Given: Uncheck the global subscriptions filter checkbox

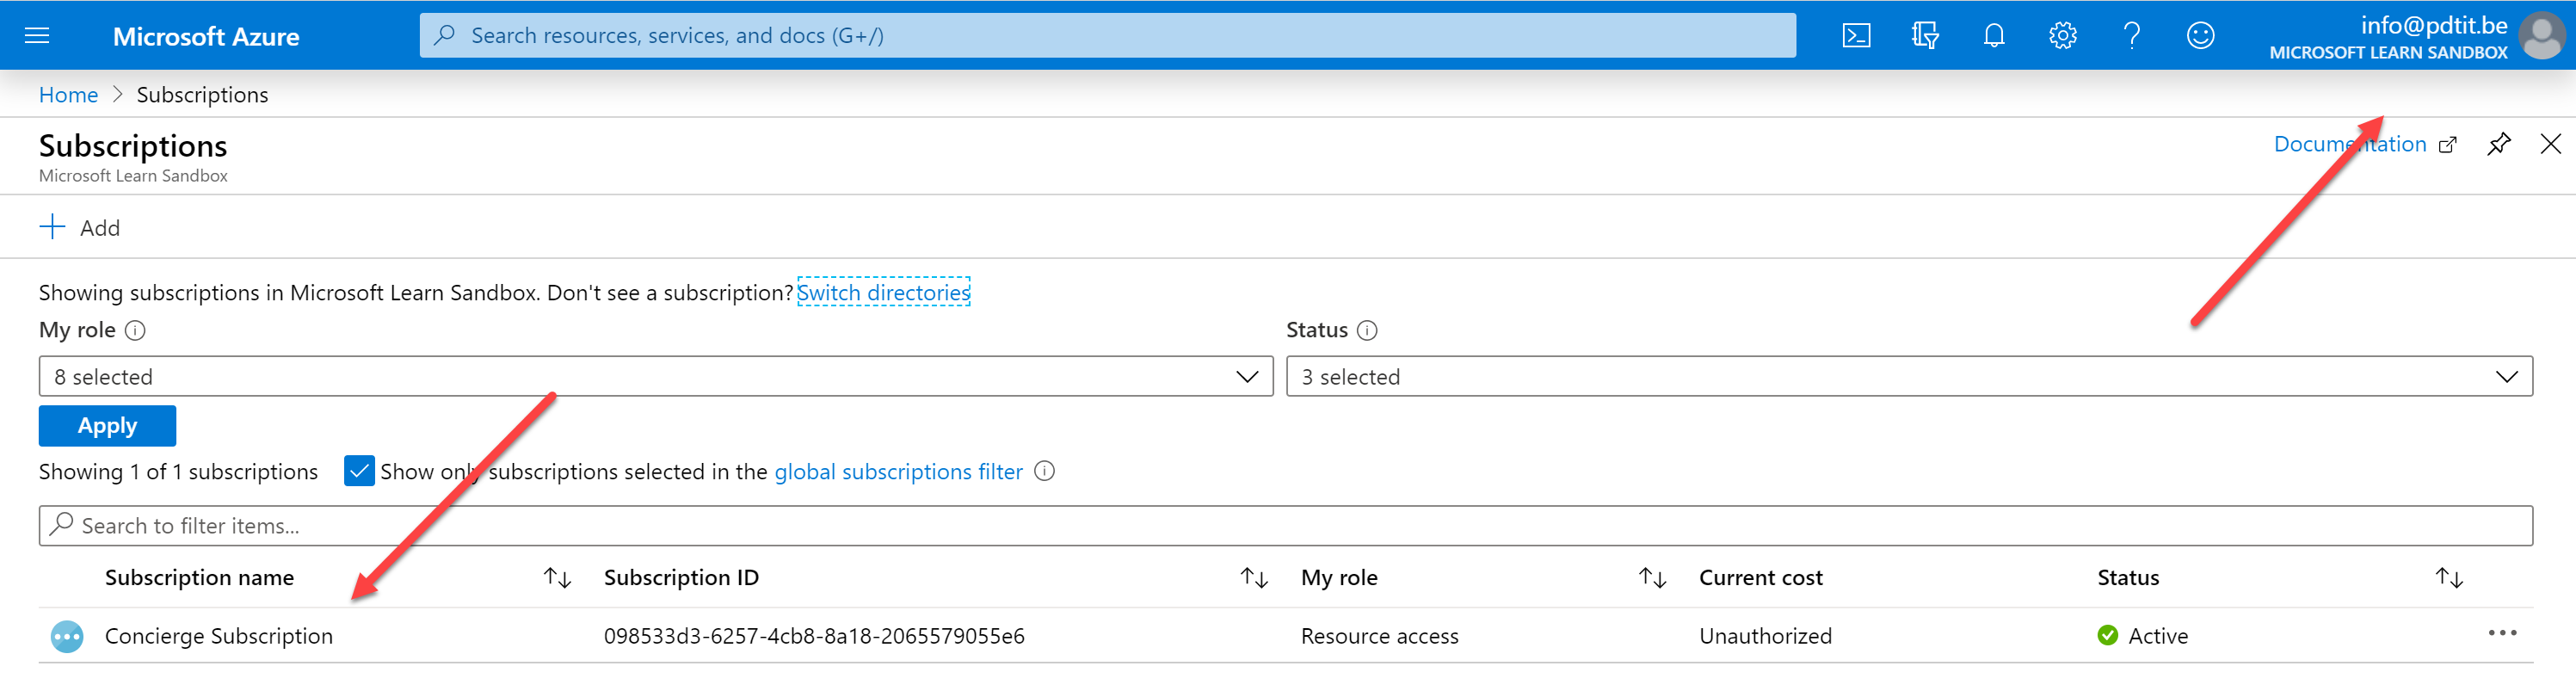Looking at the screenshot, I should [358, 471].
